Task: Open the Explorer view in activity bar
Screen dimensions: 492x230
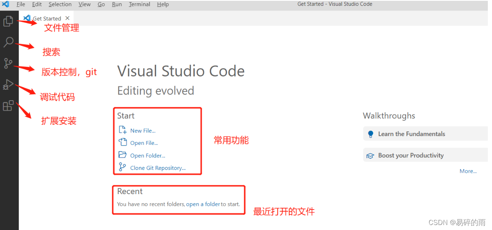Action: point(8,21)
